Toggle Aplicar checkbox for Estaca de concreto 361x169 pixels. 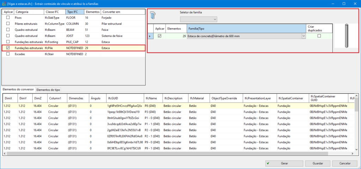tap(159, 36)
